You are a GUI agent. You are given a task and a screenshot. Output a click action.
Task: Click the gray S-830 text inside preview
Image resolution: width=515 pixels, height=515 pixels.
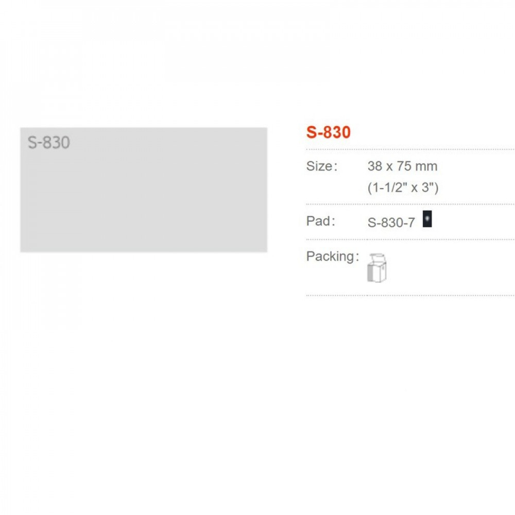(x=48, y=143)
